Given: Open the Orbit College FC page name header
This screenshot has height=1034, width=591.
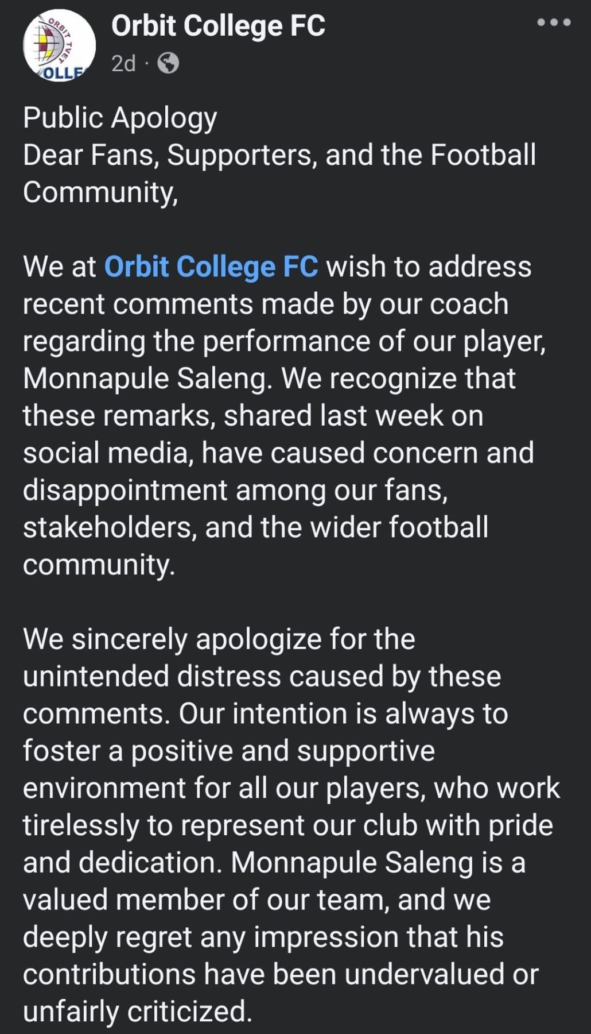Looking at the screenshot, I should tap(218, 26).
